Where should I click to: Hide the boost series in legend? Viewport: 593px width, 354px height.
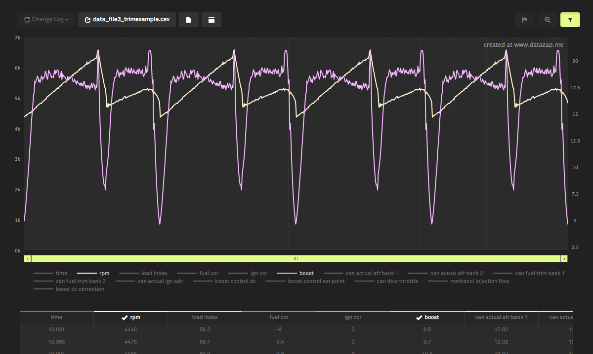click(306, 273)
